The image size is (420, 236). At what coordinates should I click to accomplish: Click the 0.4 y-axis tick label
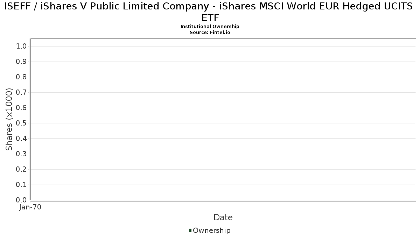[22, 139]
